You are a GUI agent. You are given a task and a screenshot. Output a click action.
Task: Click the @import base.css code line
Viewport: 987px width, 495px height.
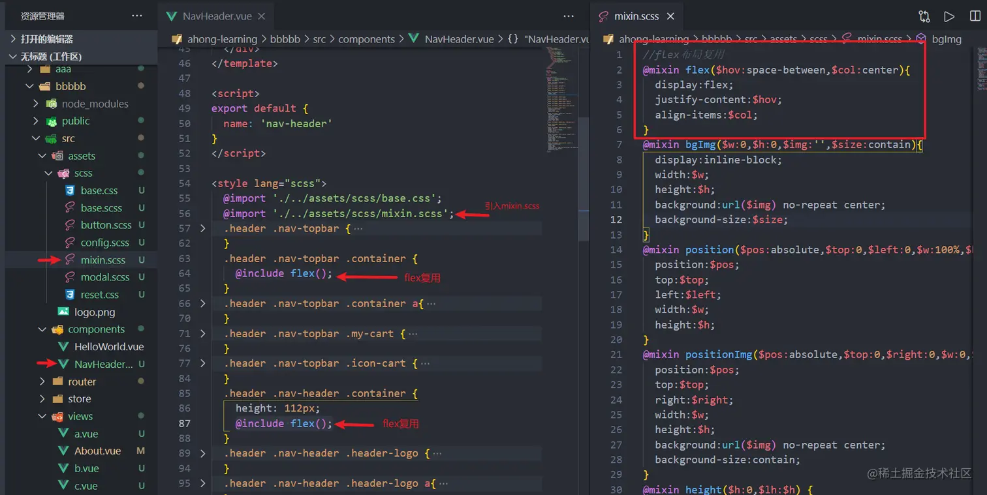pos(333,198)
